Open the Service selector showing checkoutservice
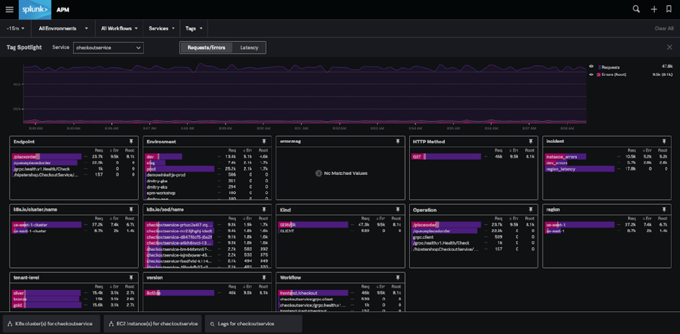The width and height of the screenshot is (680, 334). coord(108,48)
